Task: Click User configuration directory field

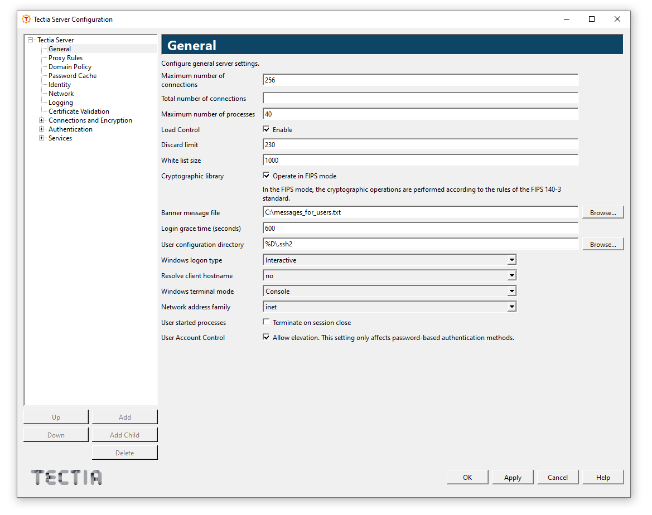Action: click(421, 244)
